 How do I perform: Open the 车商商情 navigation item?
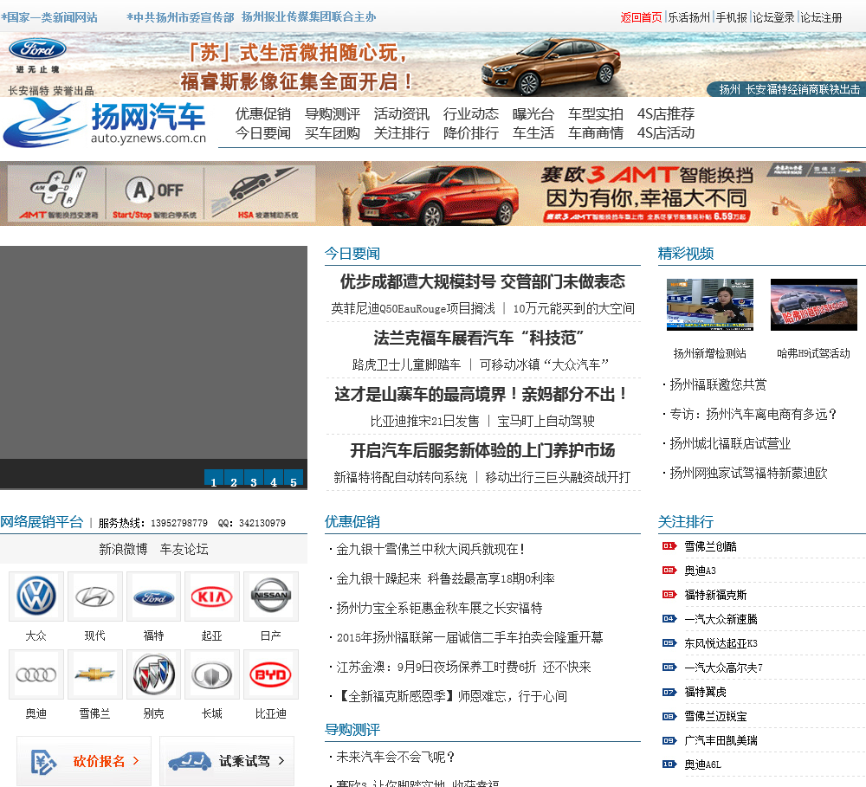596,133
